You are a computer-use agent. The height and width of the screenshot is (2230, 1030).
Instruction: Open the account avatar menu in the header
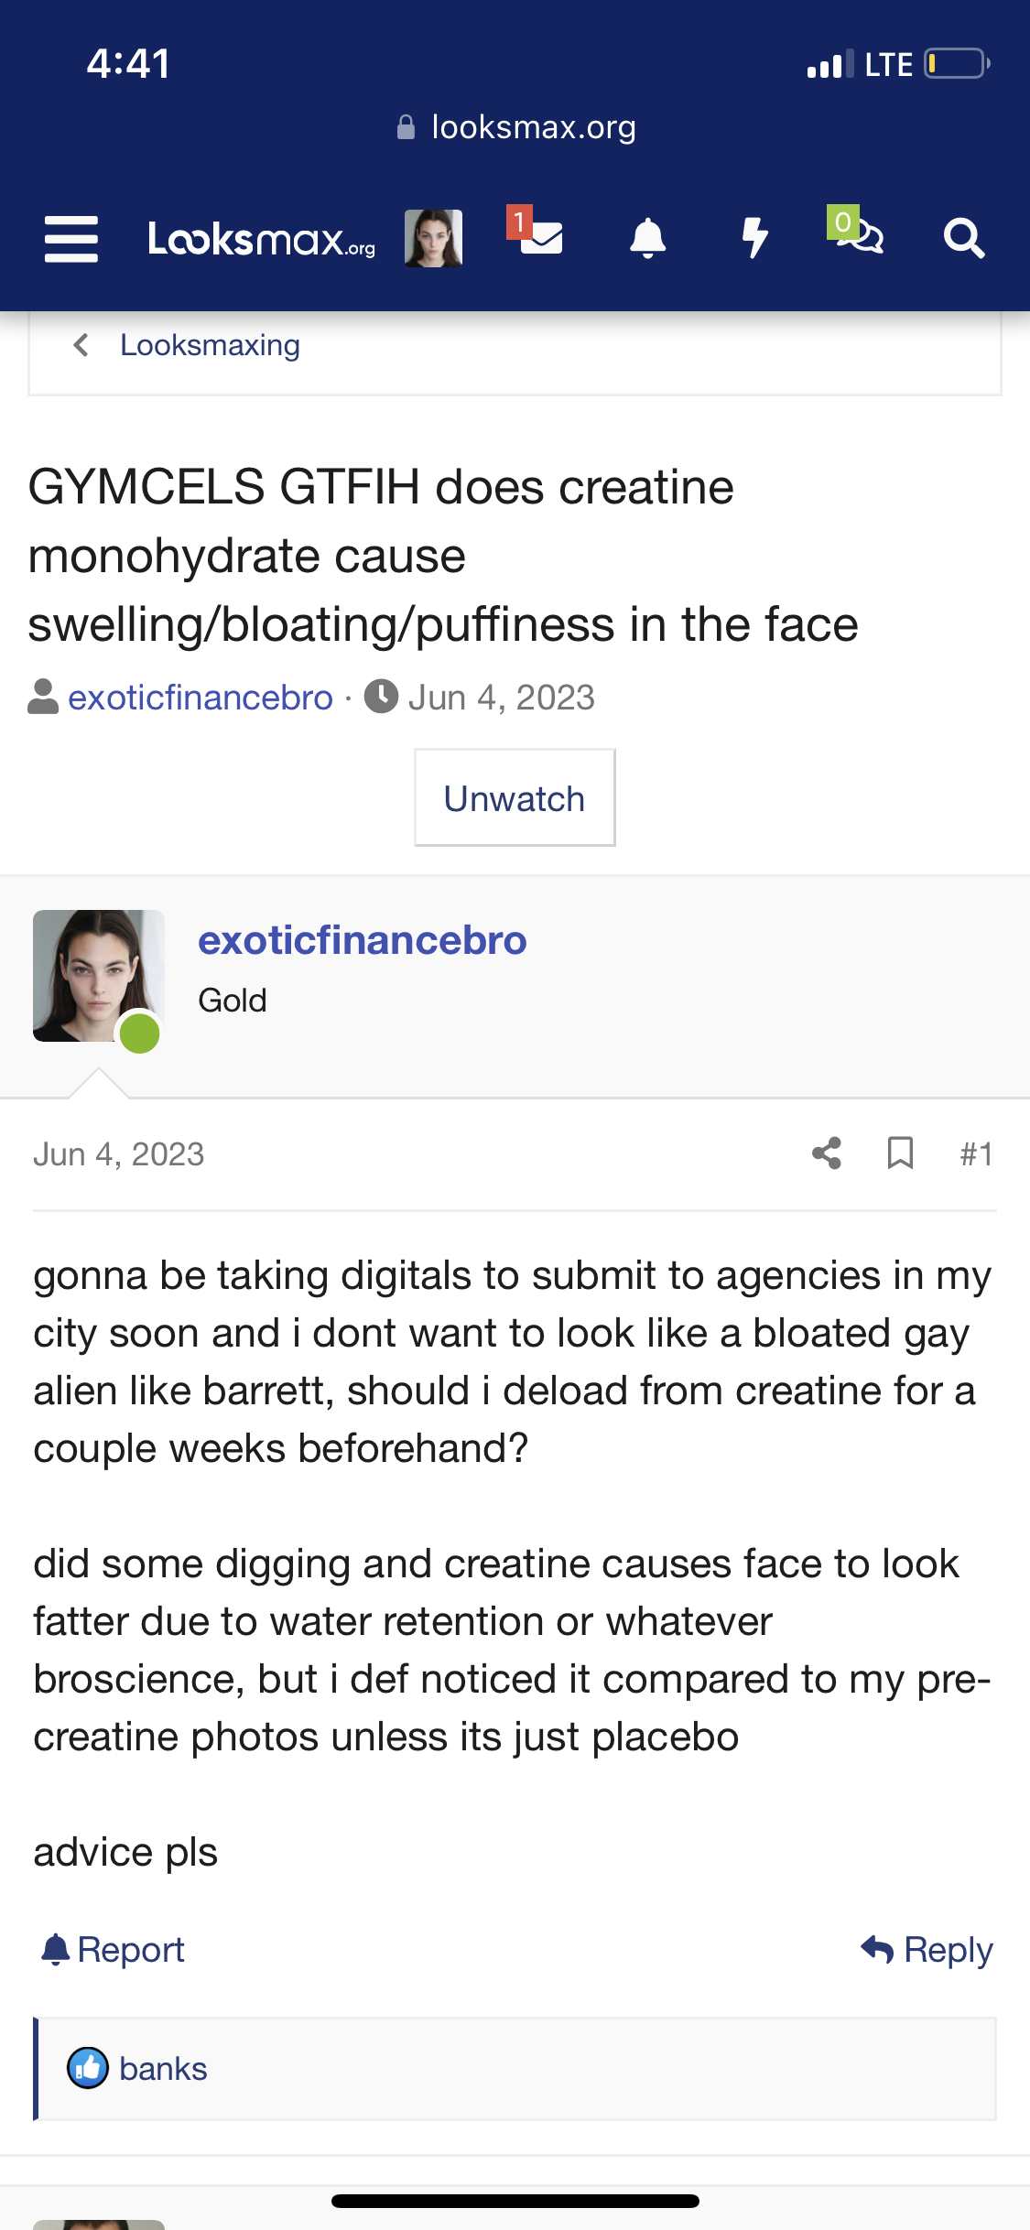tap(433, 238)
